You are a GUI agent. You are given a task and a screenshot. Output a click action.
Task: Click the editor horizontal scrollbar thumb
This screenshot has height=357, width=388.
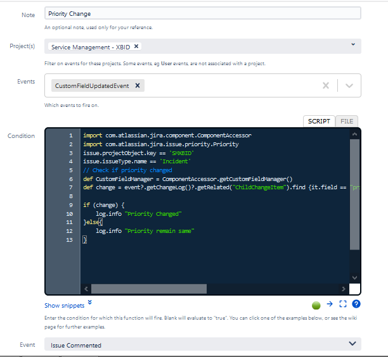coord(149,289)
